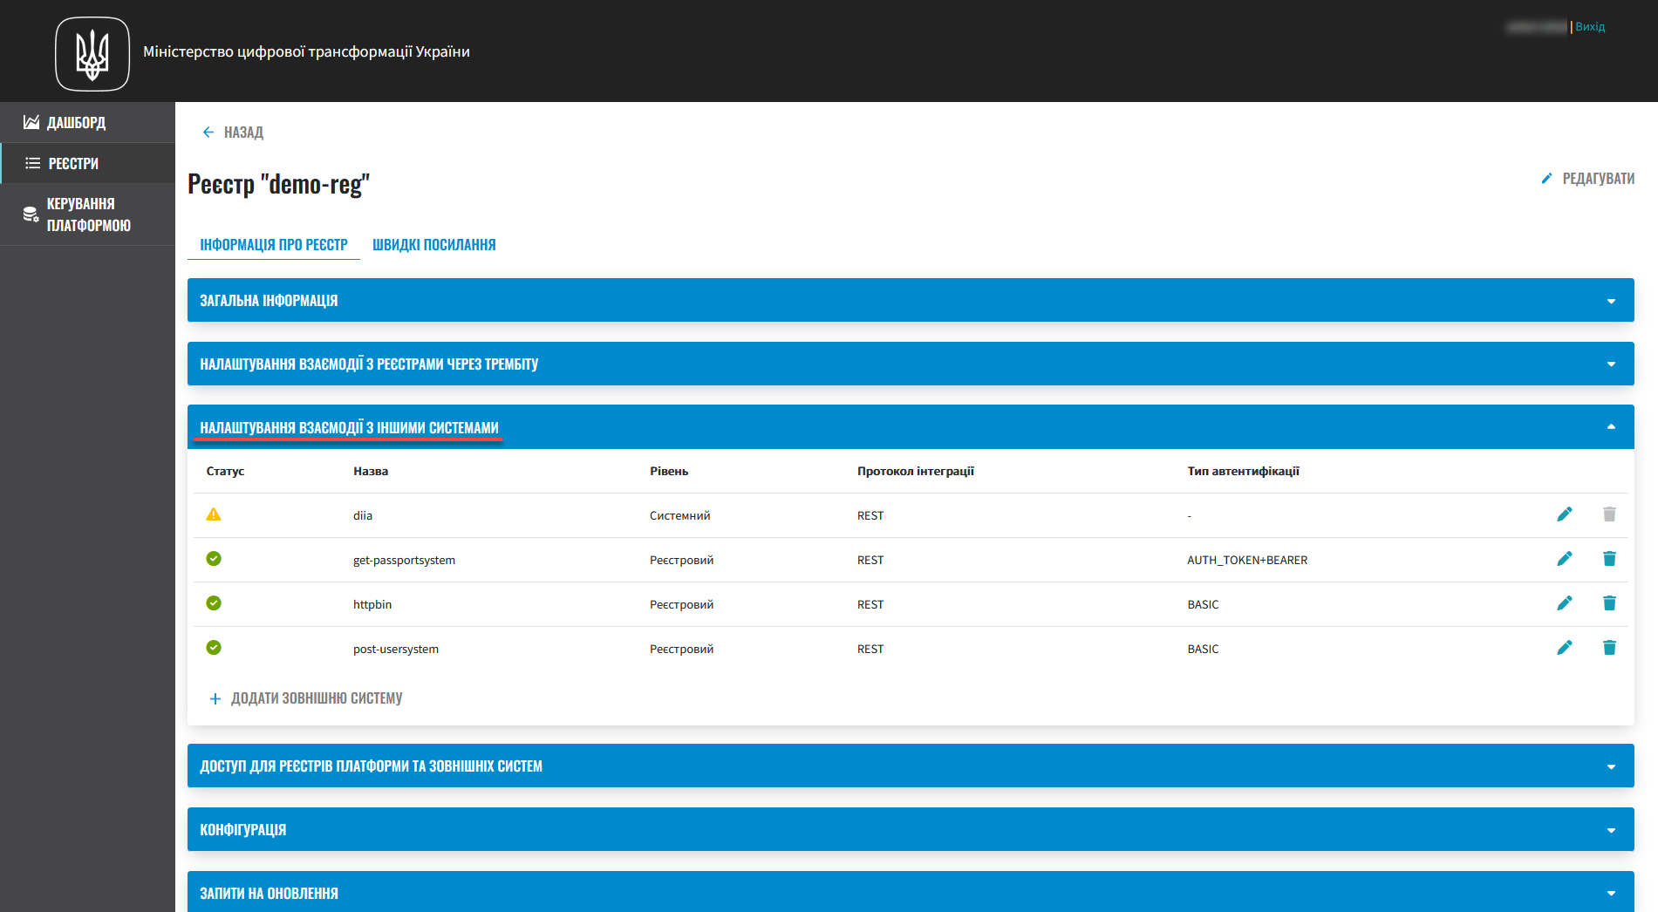Expand the КОНФІГУРАЦІЯ section arrow
1658x912 pixels.
click(1611, 830)
